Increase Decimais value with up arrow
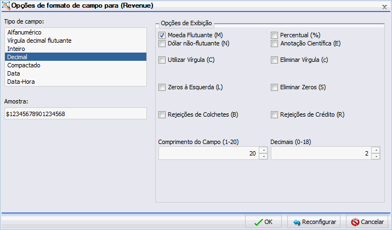 376,150
